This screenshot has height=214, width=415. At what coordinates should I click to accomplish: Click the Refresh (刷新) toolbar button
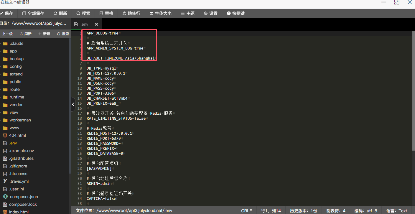click(x=60, y=13)
